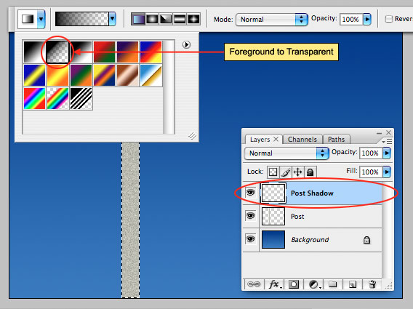The image size is (413, 309).
Task: Open gradient picker flyout menu arrow
Action: coord(186,44)
